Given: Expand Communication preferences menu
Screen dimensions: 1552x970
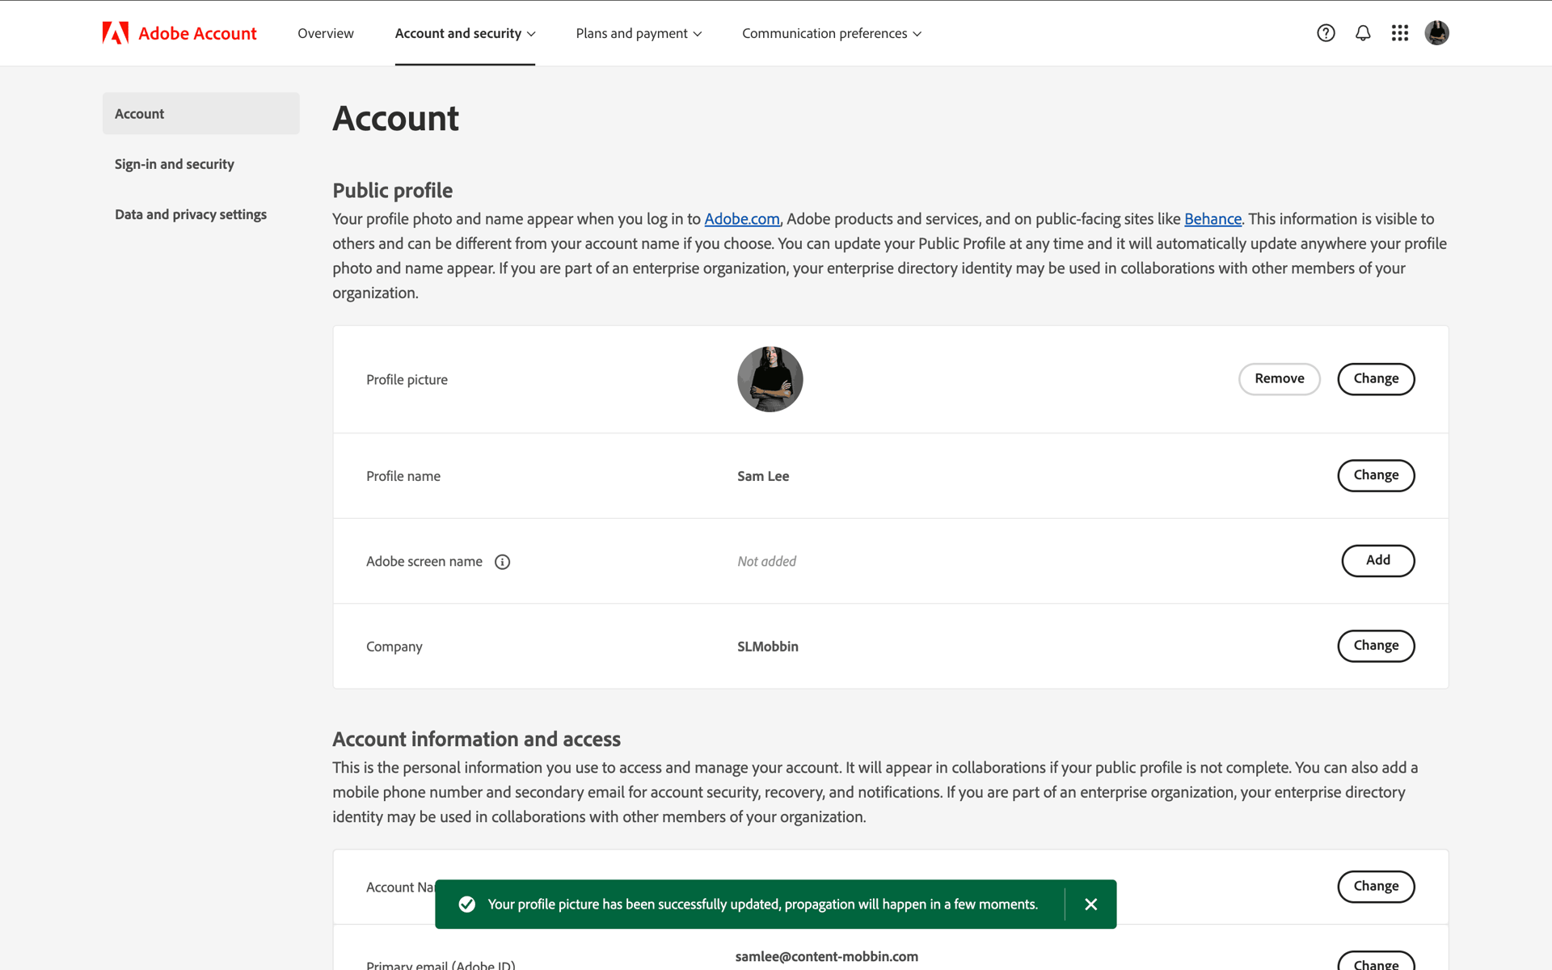Looking at the screenshot, I should tap(831, 33).
